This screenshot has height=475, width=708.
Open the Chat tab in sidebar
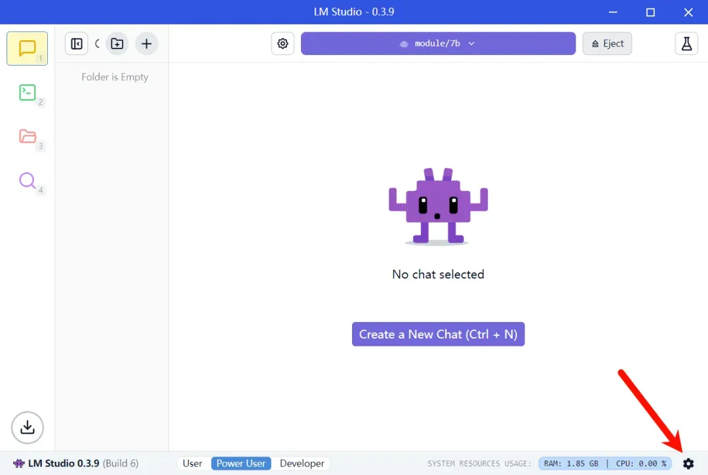coord(27,49)
